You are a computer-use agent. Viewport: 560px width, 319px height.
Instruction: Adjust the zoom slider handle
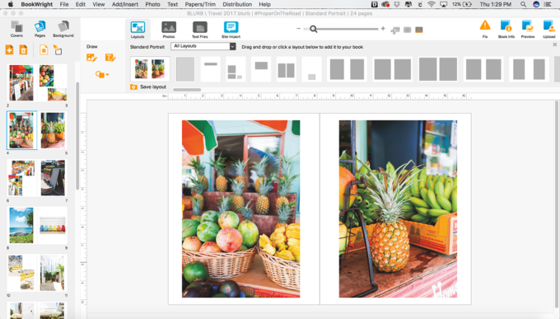pos(313,29)
